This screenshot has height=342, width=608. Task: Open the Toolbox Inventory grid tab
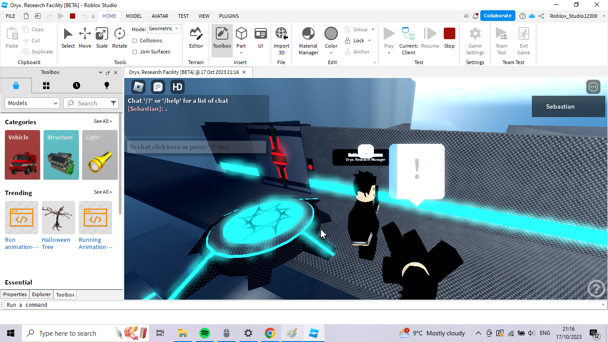tap(46, 85)
